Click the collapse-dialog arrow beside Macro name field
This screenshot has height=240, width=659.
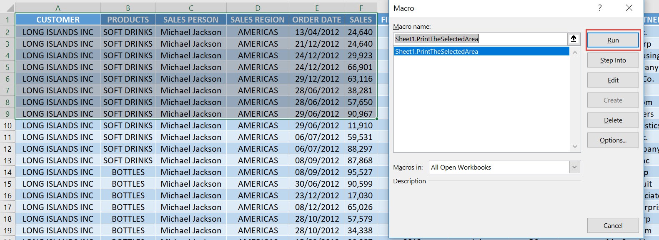pos(574,39)
